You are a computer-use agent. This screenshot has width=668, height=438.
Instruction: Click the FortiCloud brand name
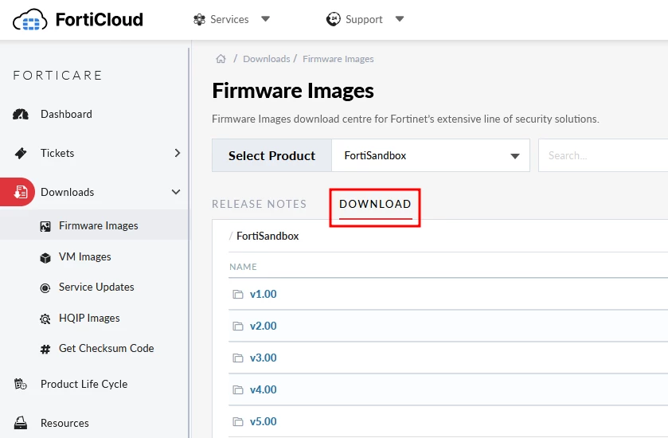[100, 20]
